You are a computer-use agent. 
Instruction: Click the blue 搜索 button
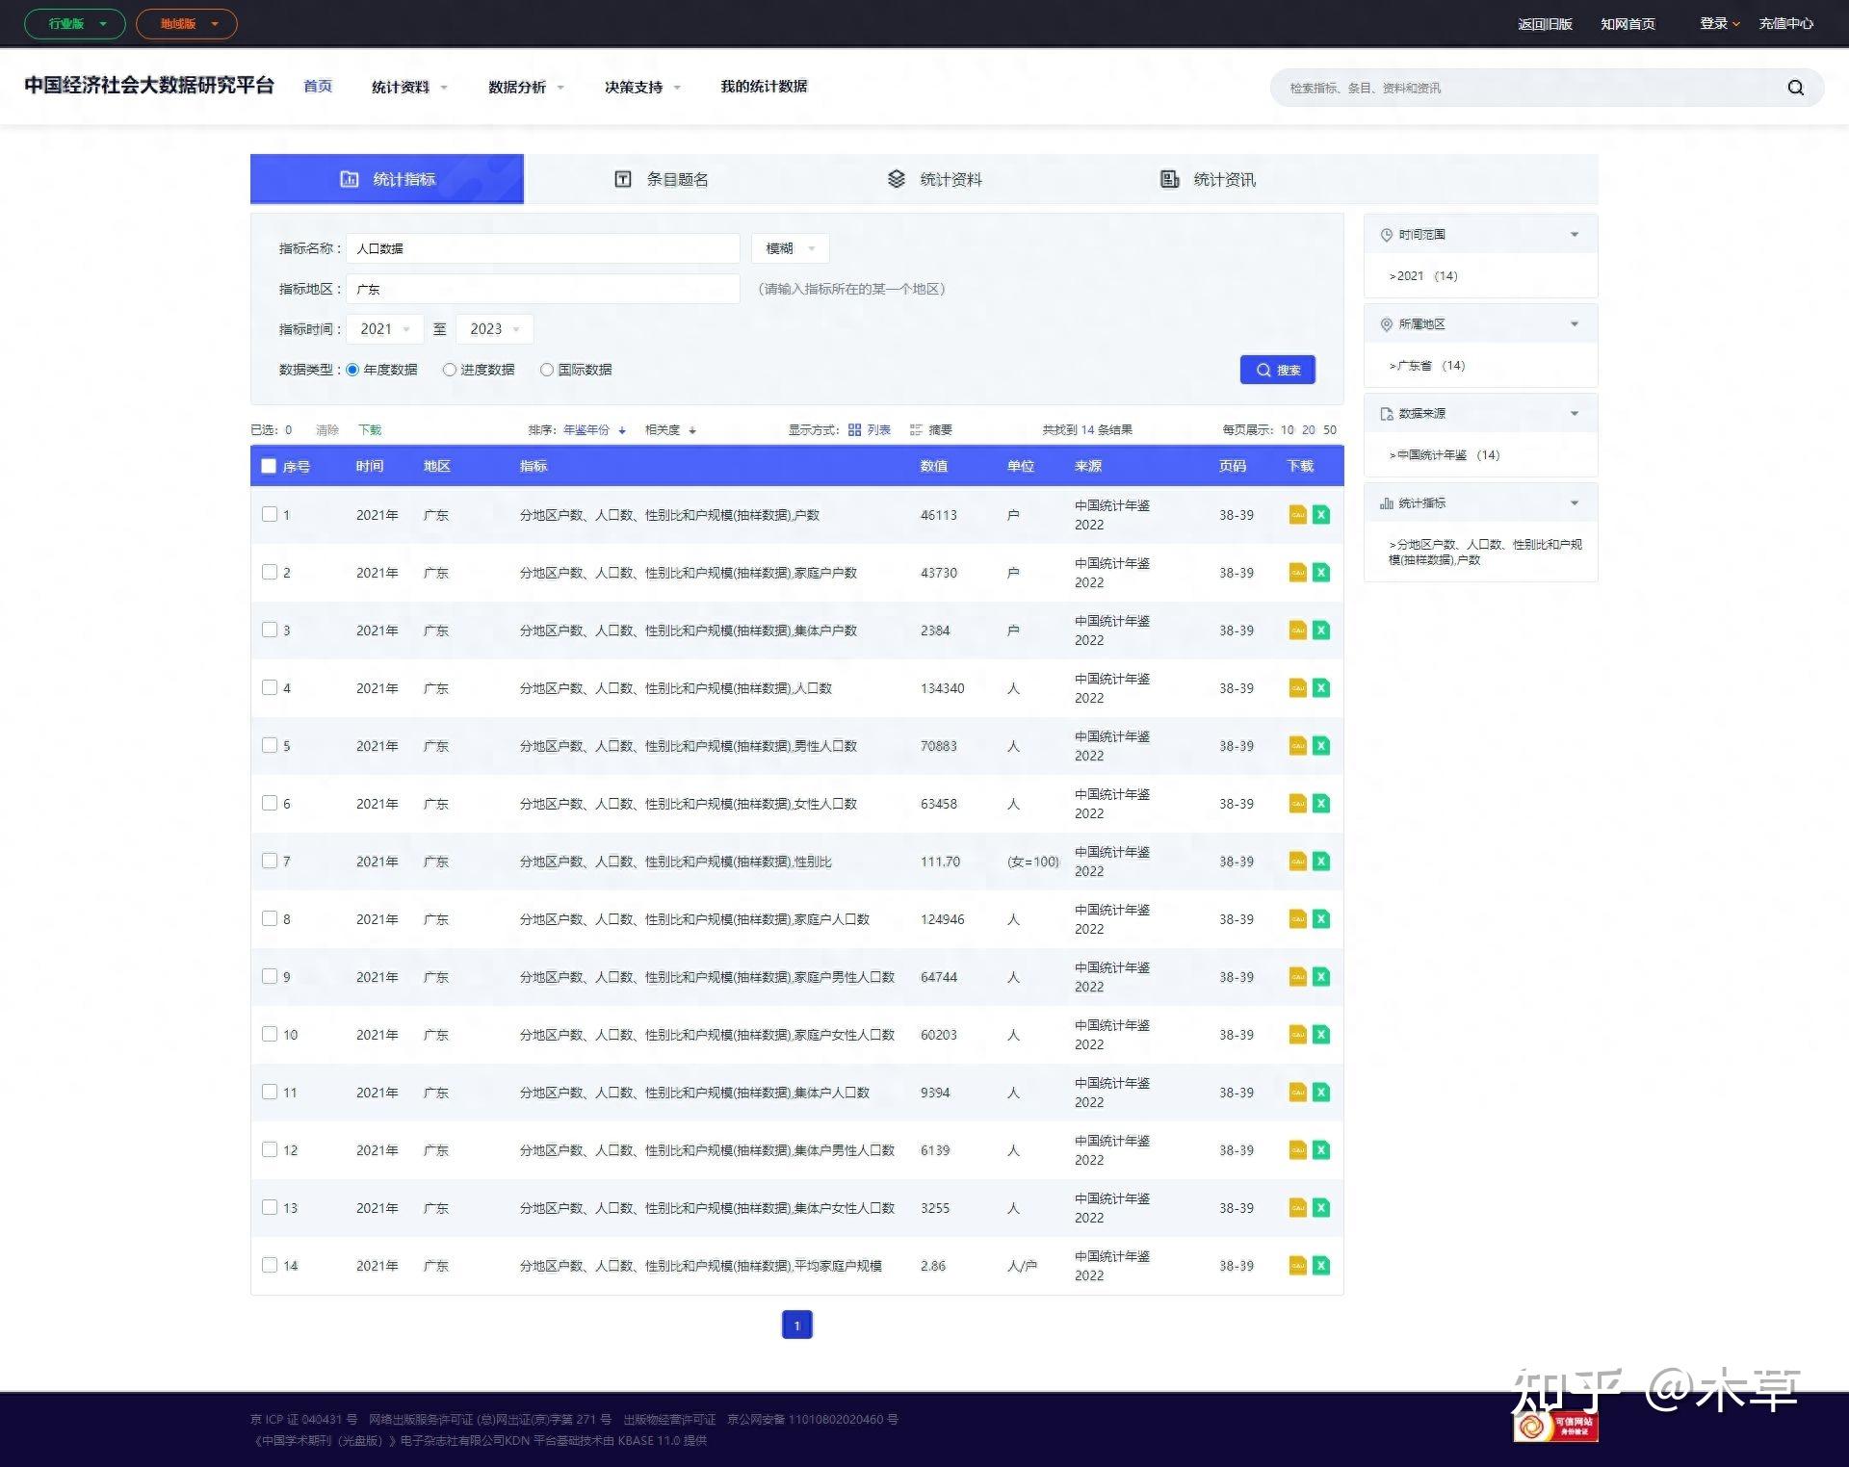click(1277, 370)
